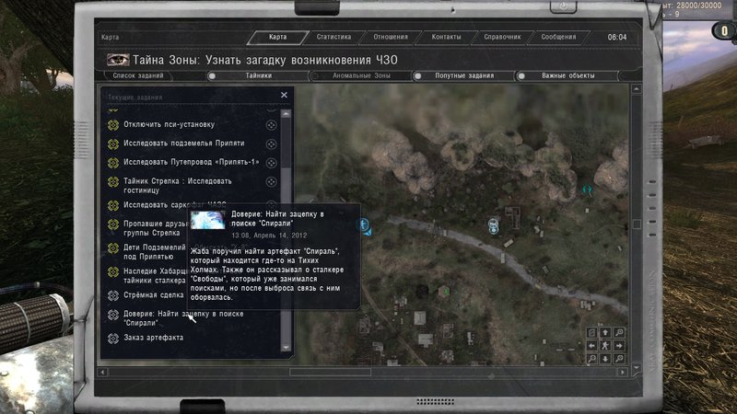Click the map pan up arrow
Viewport: 737px width, 414px height.
(x=604, y=332)
